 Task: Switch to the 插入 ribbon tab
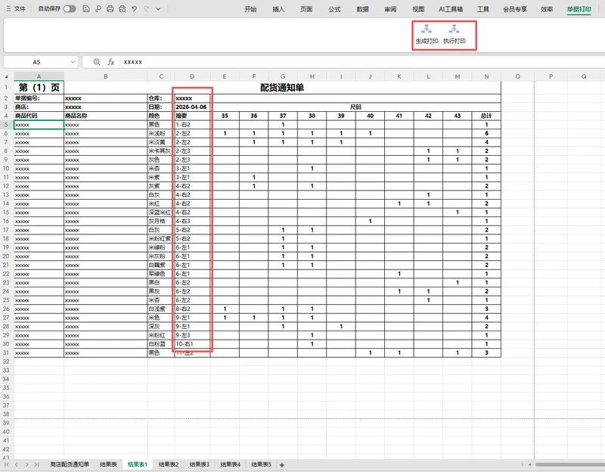click(278, 9)
